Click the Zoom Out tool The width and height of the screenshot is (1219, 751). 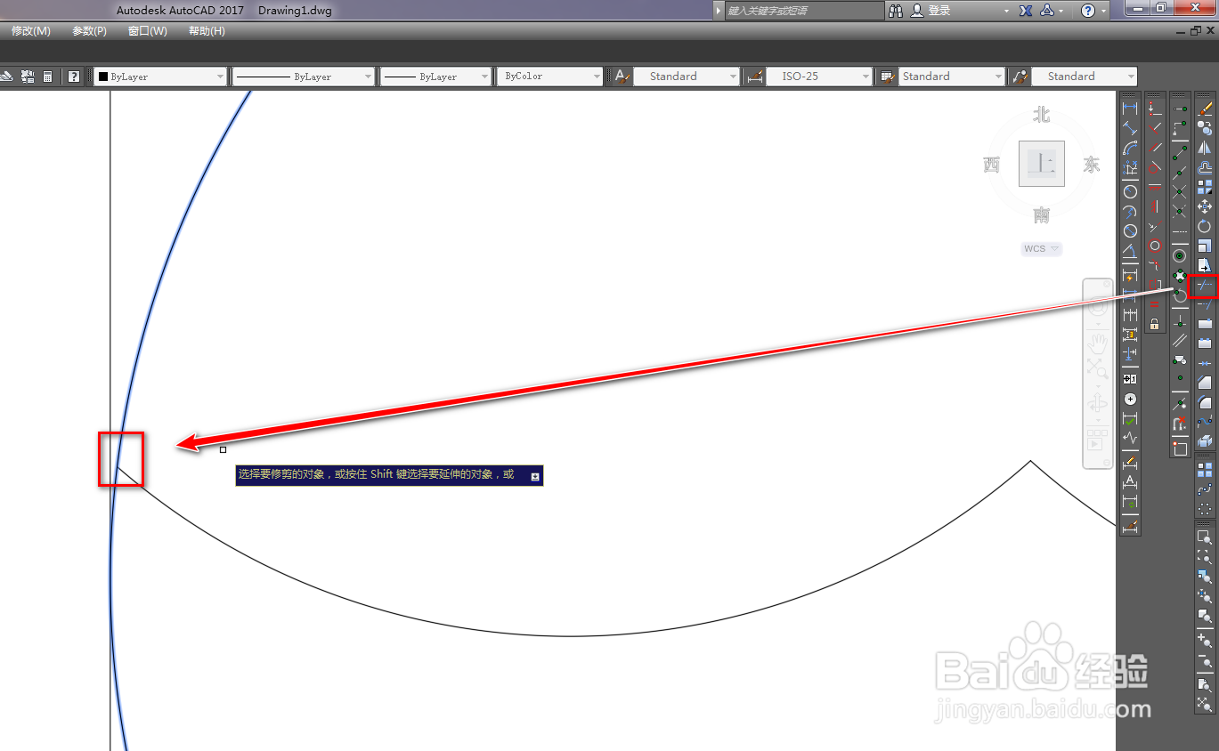tap(1205, 660)
